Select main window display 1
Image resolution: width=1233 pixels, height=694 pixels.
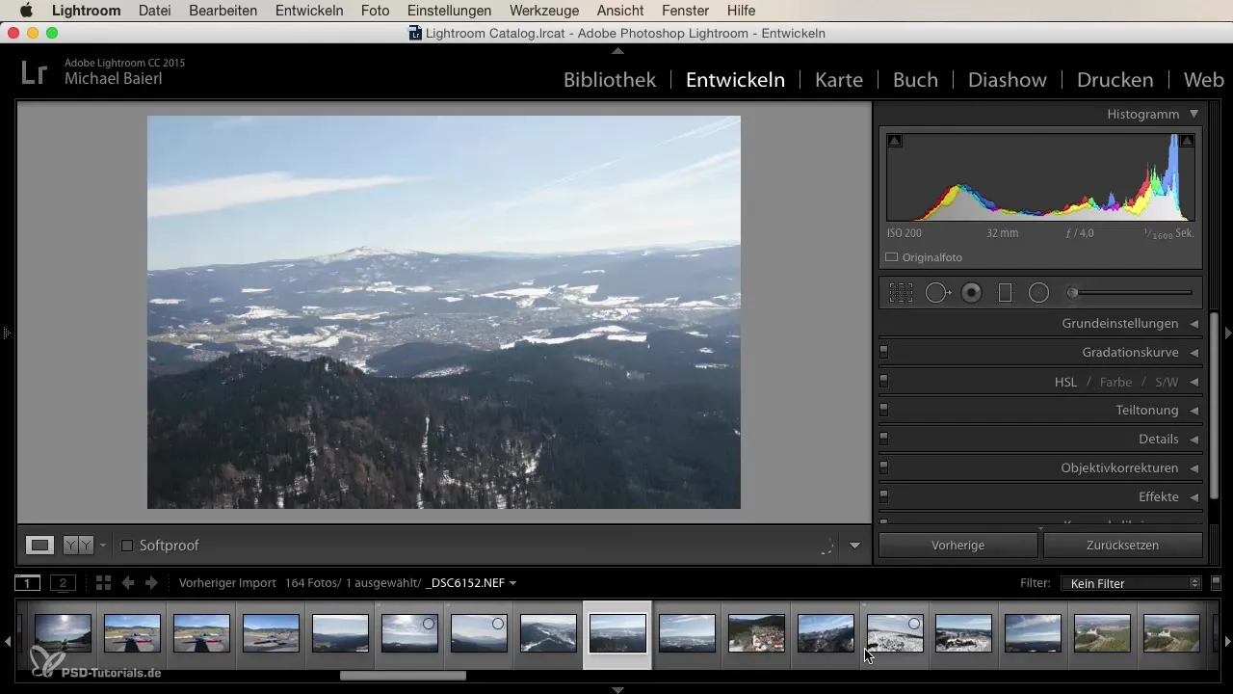[x=27, y=583]
